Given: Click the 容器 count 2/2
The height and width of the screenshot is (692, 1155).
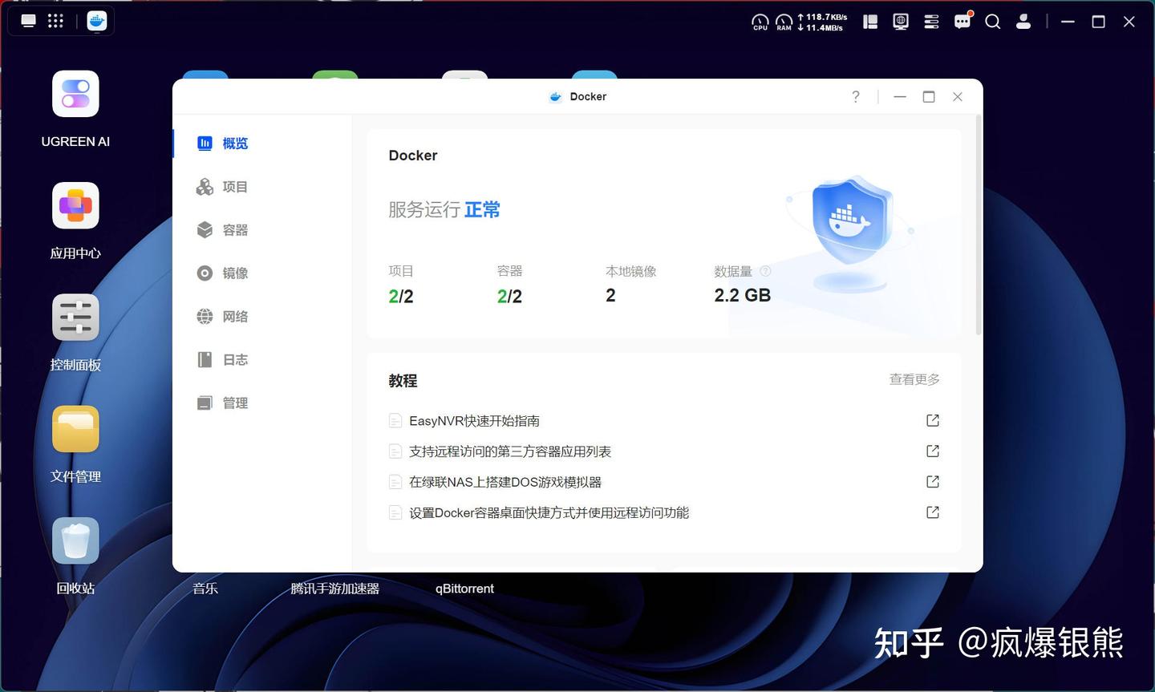Looking at the screenshot, I should (509, 297).
